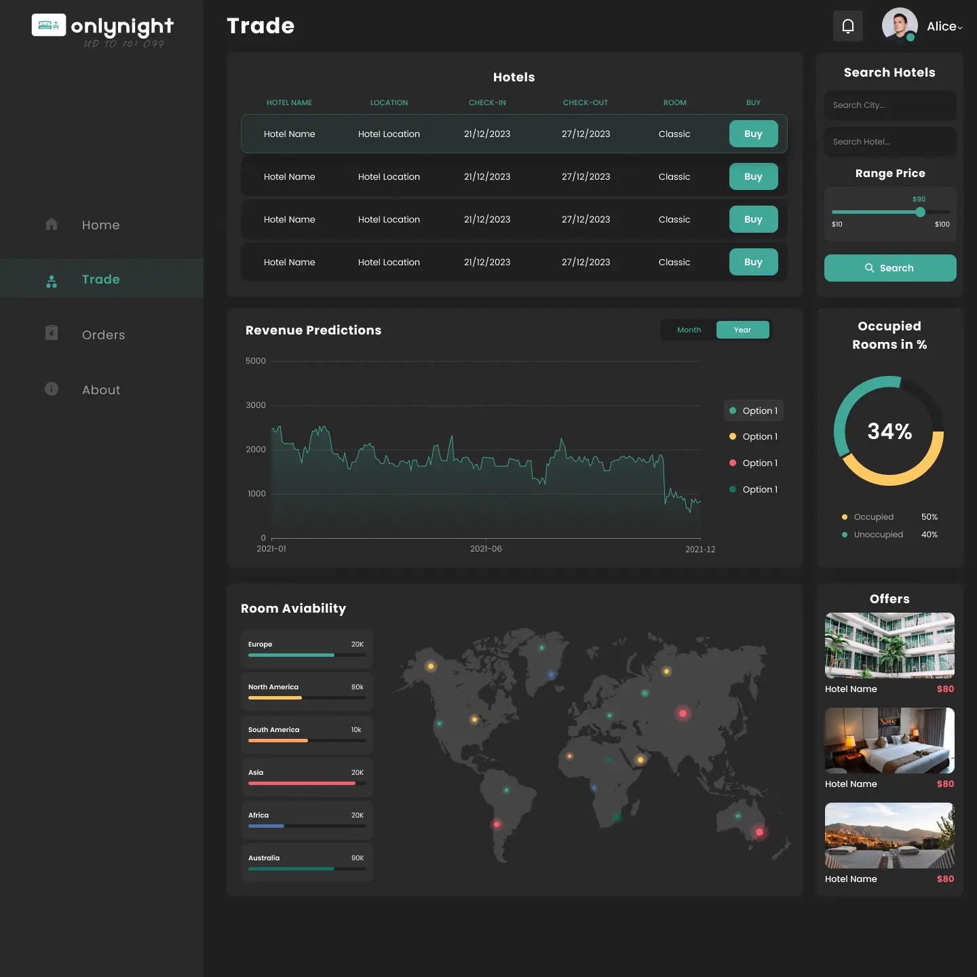Click the Home house icon in sidebar

pyautogui.click(x=52, y=225)
